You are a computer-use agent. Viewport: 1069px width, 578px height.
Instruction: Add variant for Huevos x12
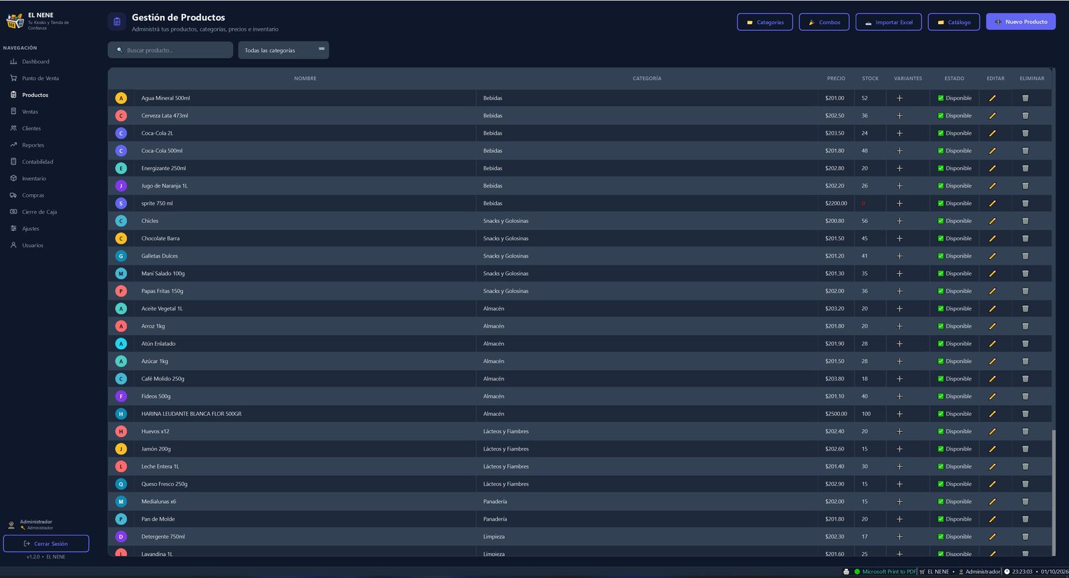[899, 431]
